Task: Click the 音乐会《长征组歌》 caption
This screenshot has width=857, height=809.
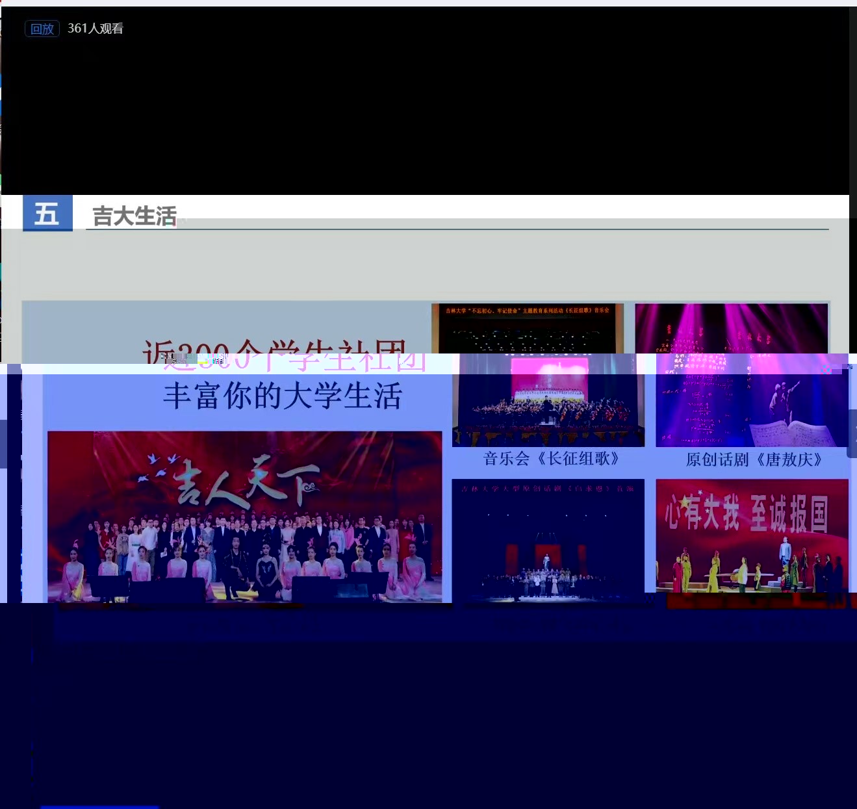Action: pos(551,459)
